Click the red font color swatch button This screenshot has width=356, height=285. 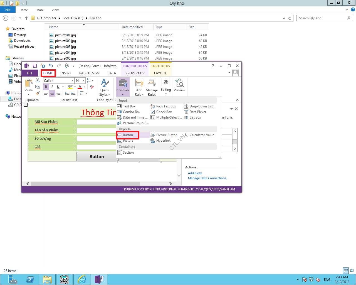pyautogui.click(x=80, y=87)
